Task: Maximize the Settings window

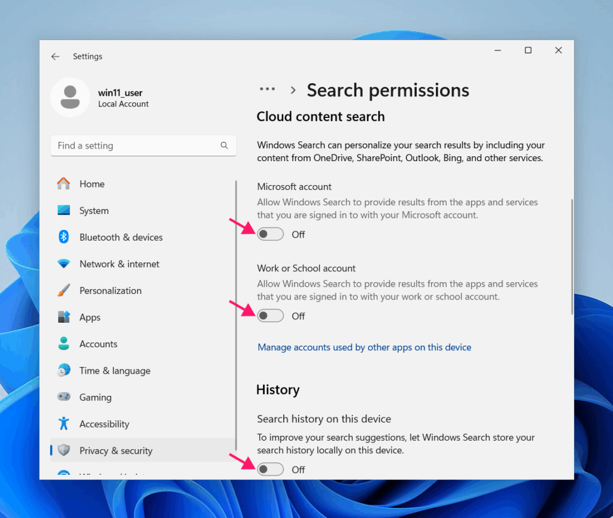Action: click(x=528, y=50)
